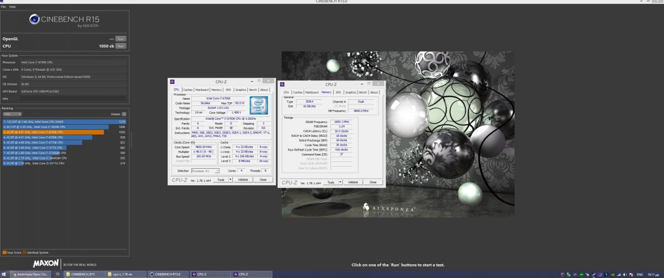The image size is (664, 278).
Task: Open Bench tab in right CPU-Z window
Action: [363, 92]
